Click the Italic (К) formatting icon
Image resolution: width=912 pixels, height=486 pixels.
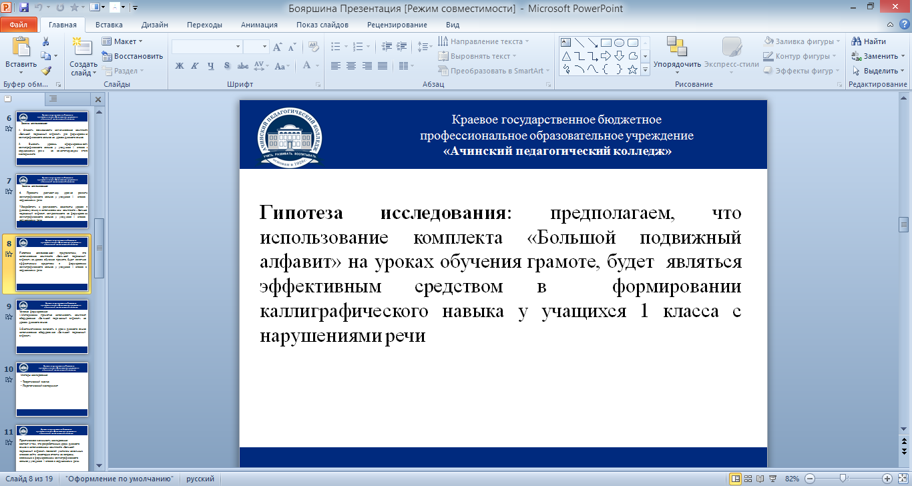[194, 66]
